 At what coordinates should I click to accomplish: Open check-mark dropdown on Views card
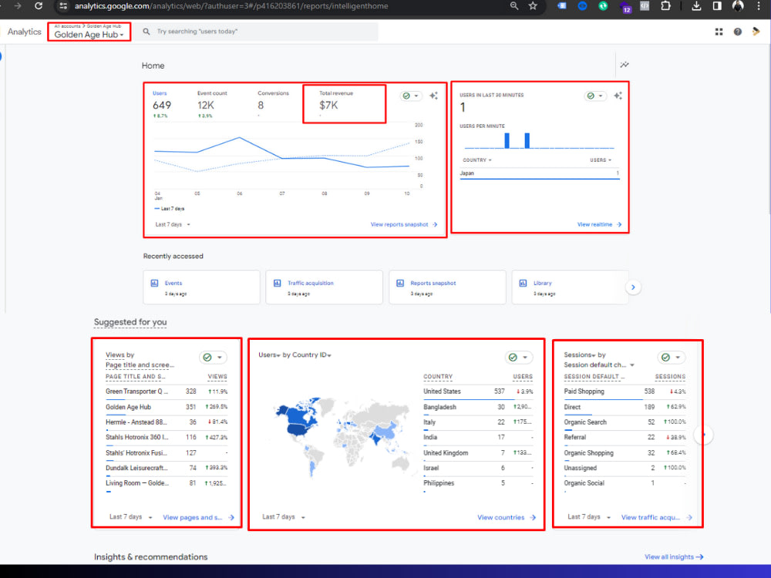point(213,358)
